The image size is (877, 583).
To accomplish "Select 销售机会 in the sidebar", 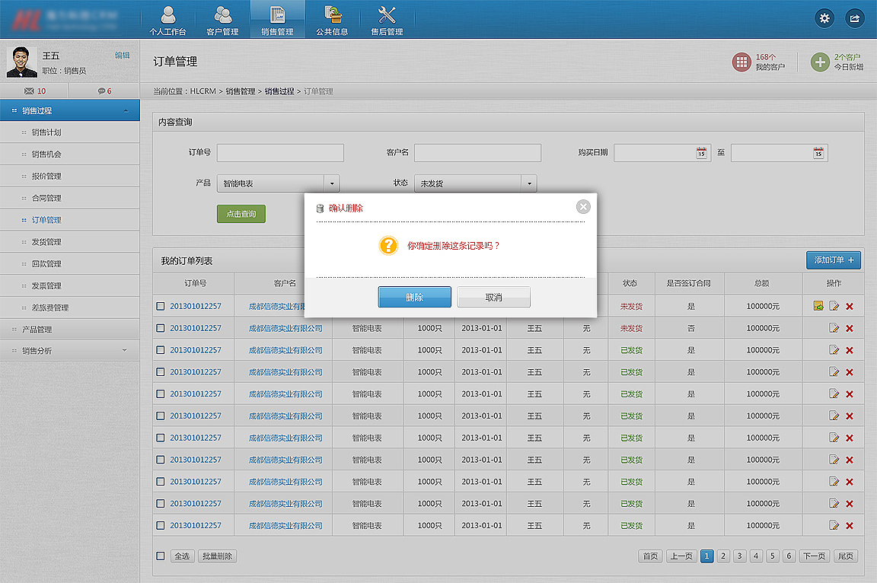I will point(70,155).
